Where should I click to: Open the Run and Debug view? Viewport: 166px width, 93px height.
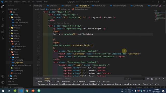click(x=3, y=25)
